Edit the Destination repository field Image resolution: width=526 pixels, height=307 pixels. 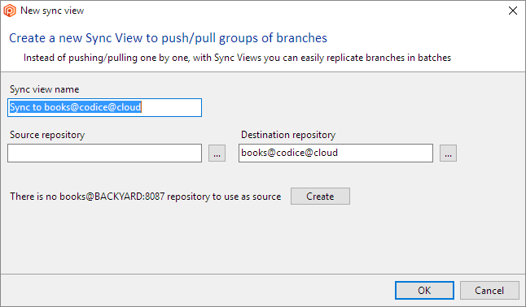335,153
